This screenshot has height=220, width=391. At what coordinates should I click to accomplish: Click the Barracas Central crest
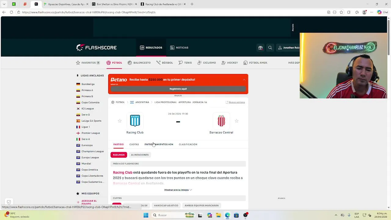click(221, 121)
